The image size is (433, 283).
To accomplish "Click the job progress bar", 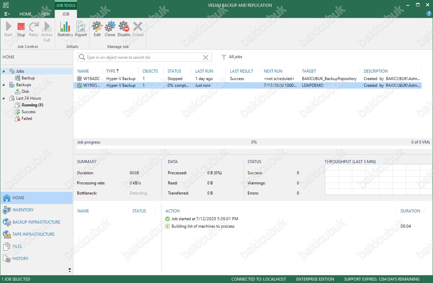I will [x=253, y=147].
